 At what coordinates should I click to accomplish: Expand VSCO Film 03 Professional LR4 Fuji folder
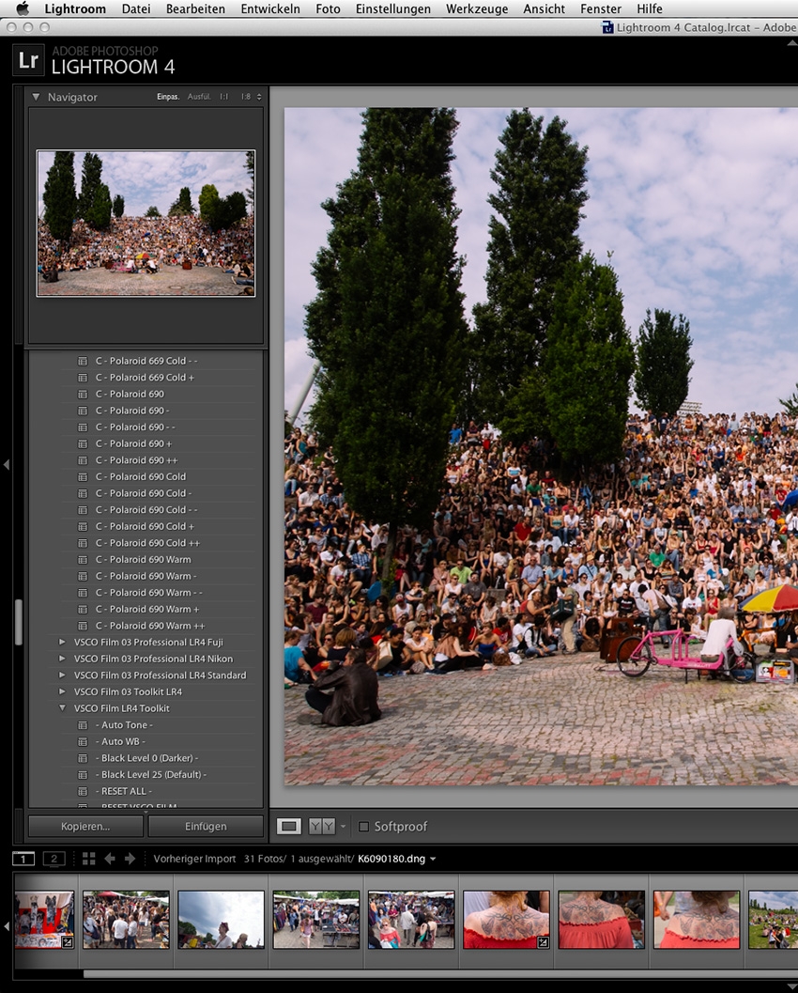click(63, 643)
